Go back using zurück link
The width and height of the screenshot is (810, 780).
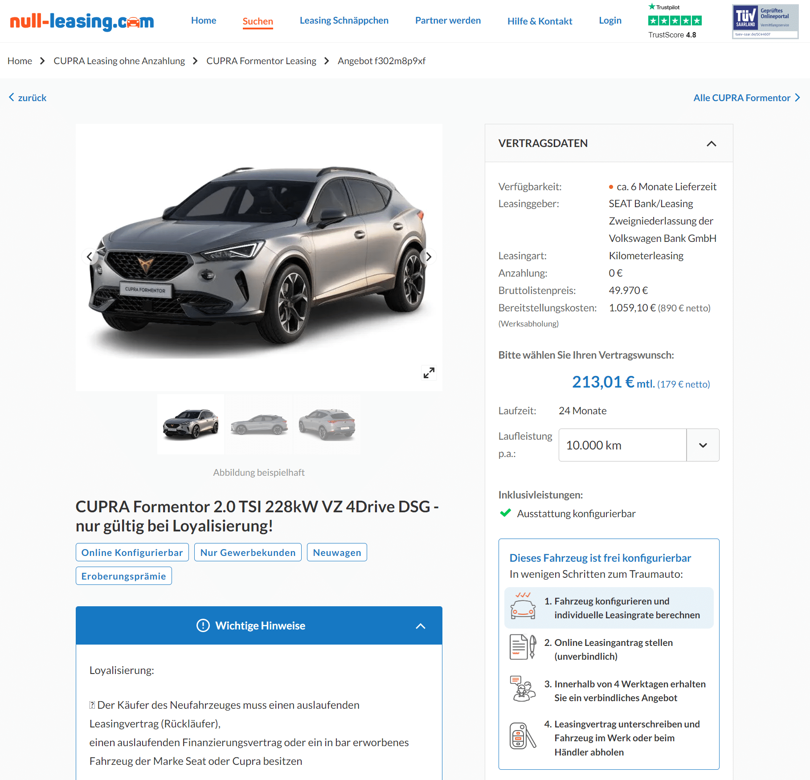pos(32,98)
